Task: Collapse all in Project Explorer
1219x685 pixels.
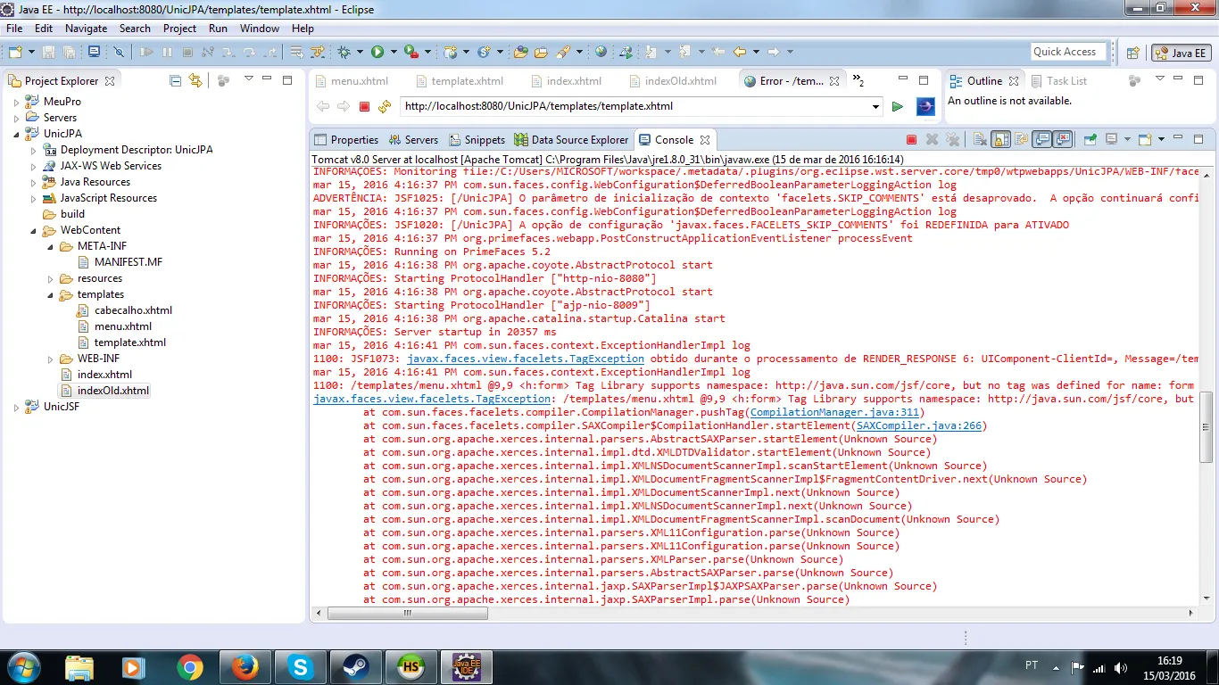Action: [x=176, y=81]
